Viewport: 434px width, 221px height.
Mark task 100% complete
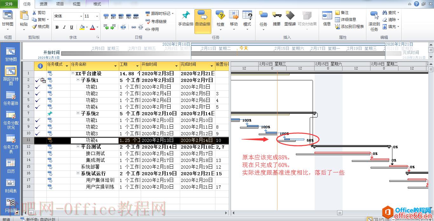(x=136, y=16)
